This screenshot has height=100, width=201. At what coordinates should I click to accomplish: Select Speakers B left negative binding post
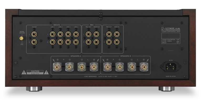click(132, 67)
